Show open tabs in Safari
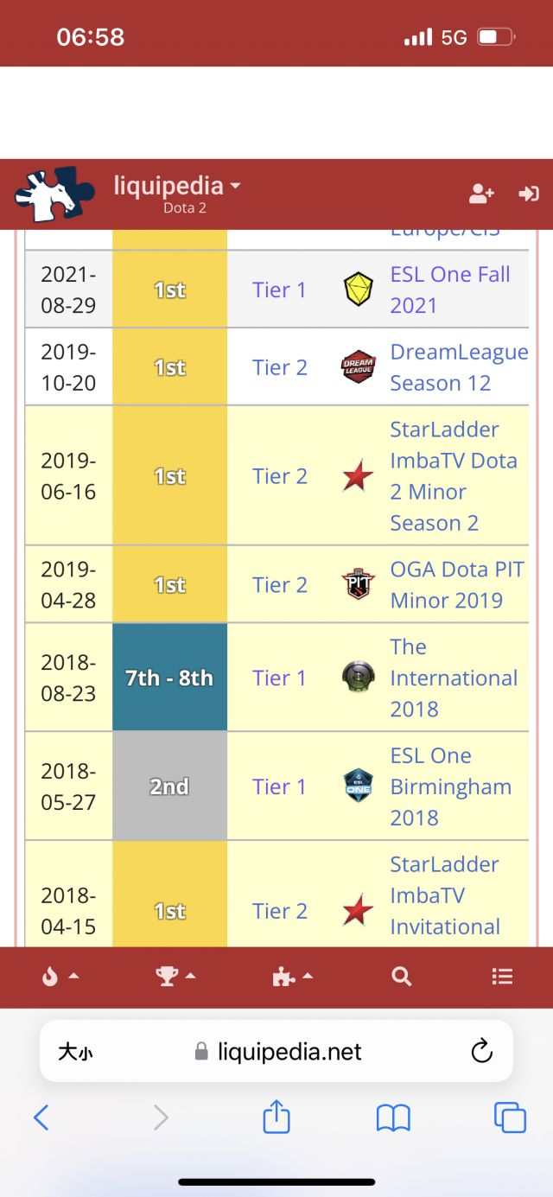 [510, 1117]
